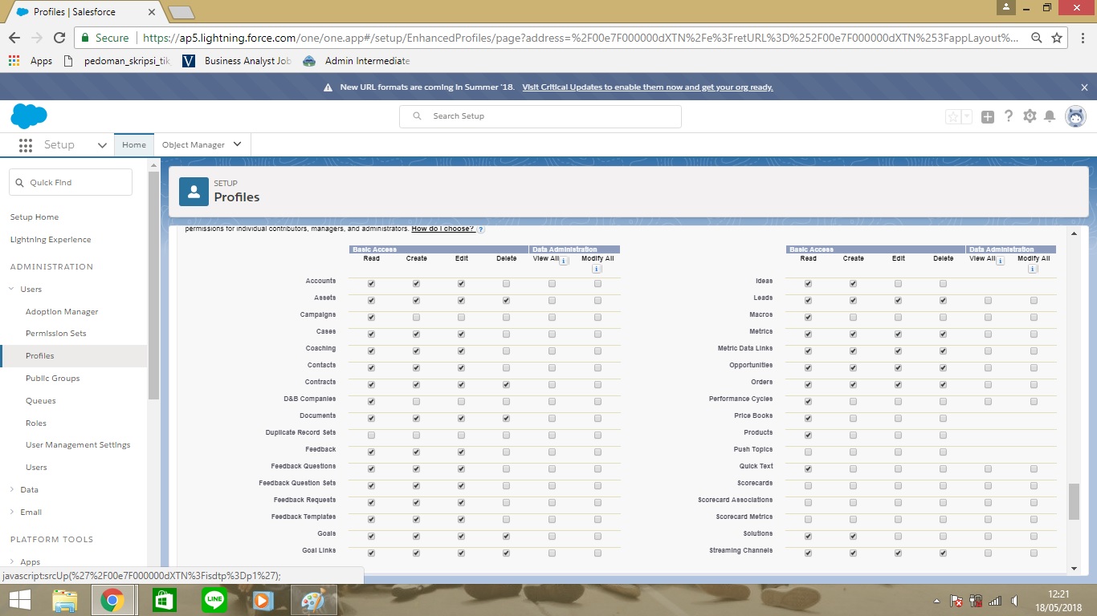Image resolution: width=1097 pixels, height=616 pixels.
Task: Click info icon beside left View All
Action: (x=564, y=261)
